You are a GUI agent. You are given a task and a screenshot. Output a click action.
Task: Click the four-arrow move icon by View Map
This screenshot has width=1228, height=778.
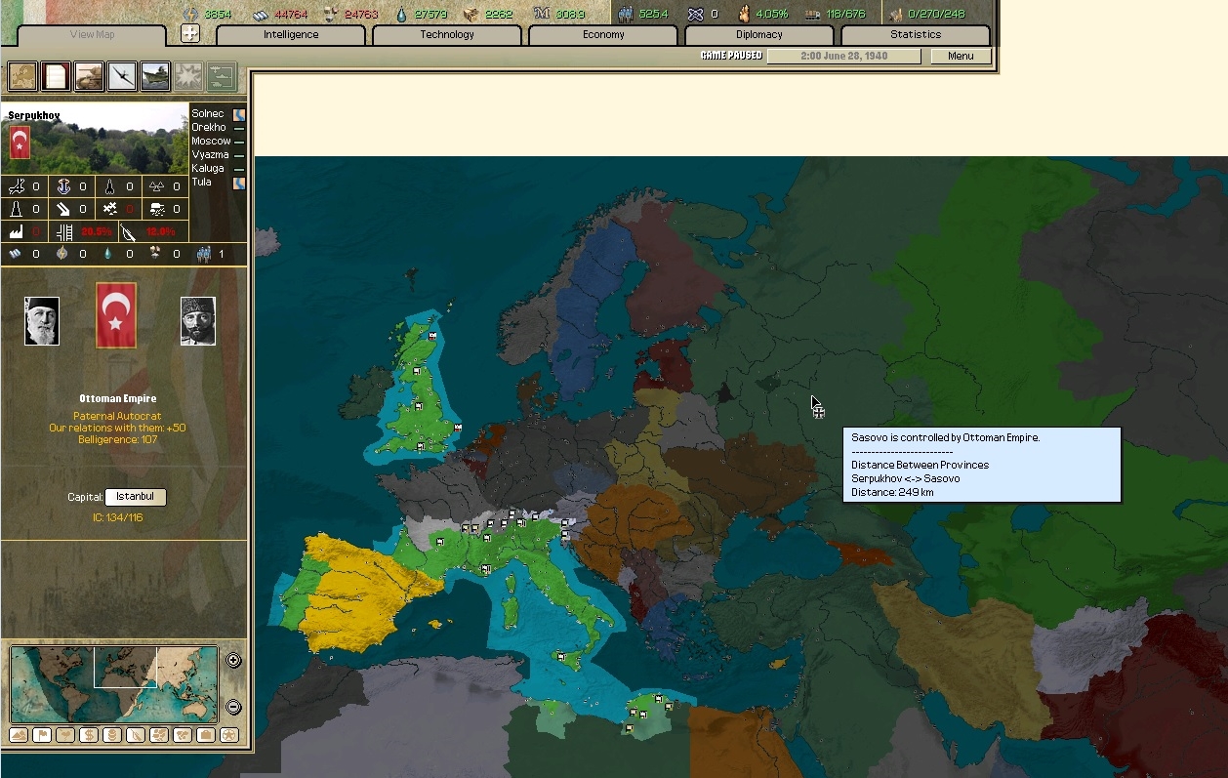click(190, 34)
